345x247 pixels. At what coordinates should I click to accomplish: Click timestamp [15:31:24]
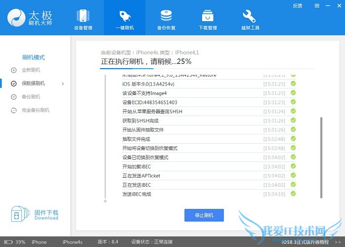pyautogui.click(x=274, y=112)
